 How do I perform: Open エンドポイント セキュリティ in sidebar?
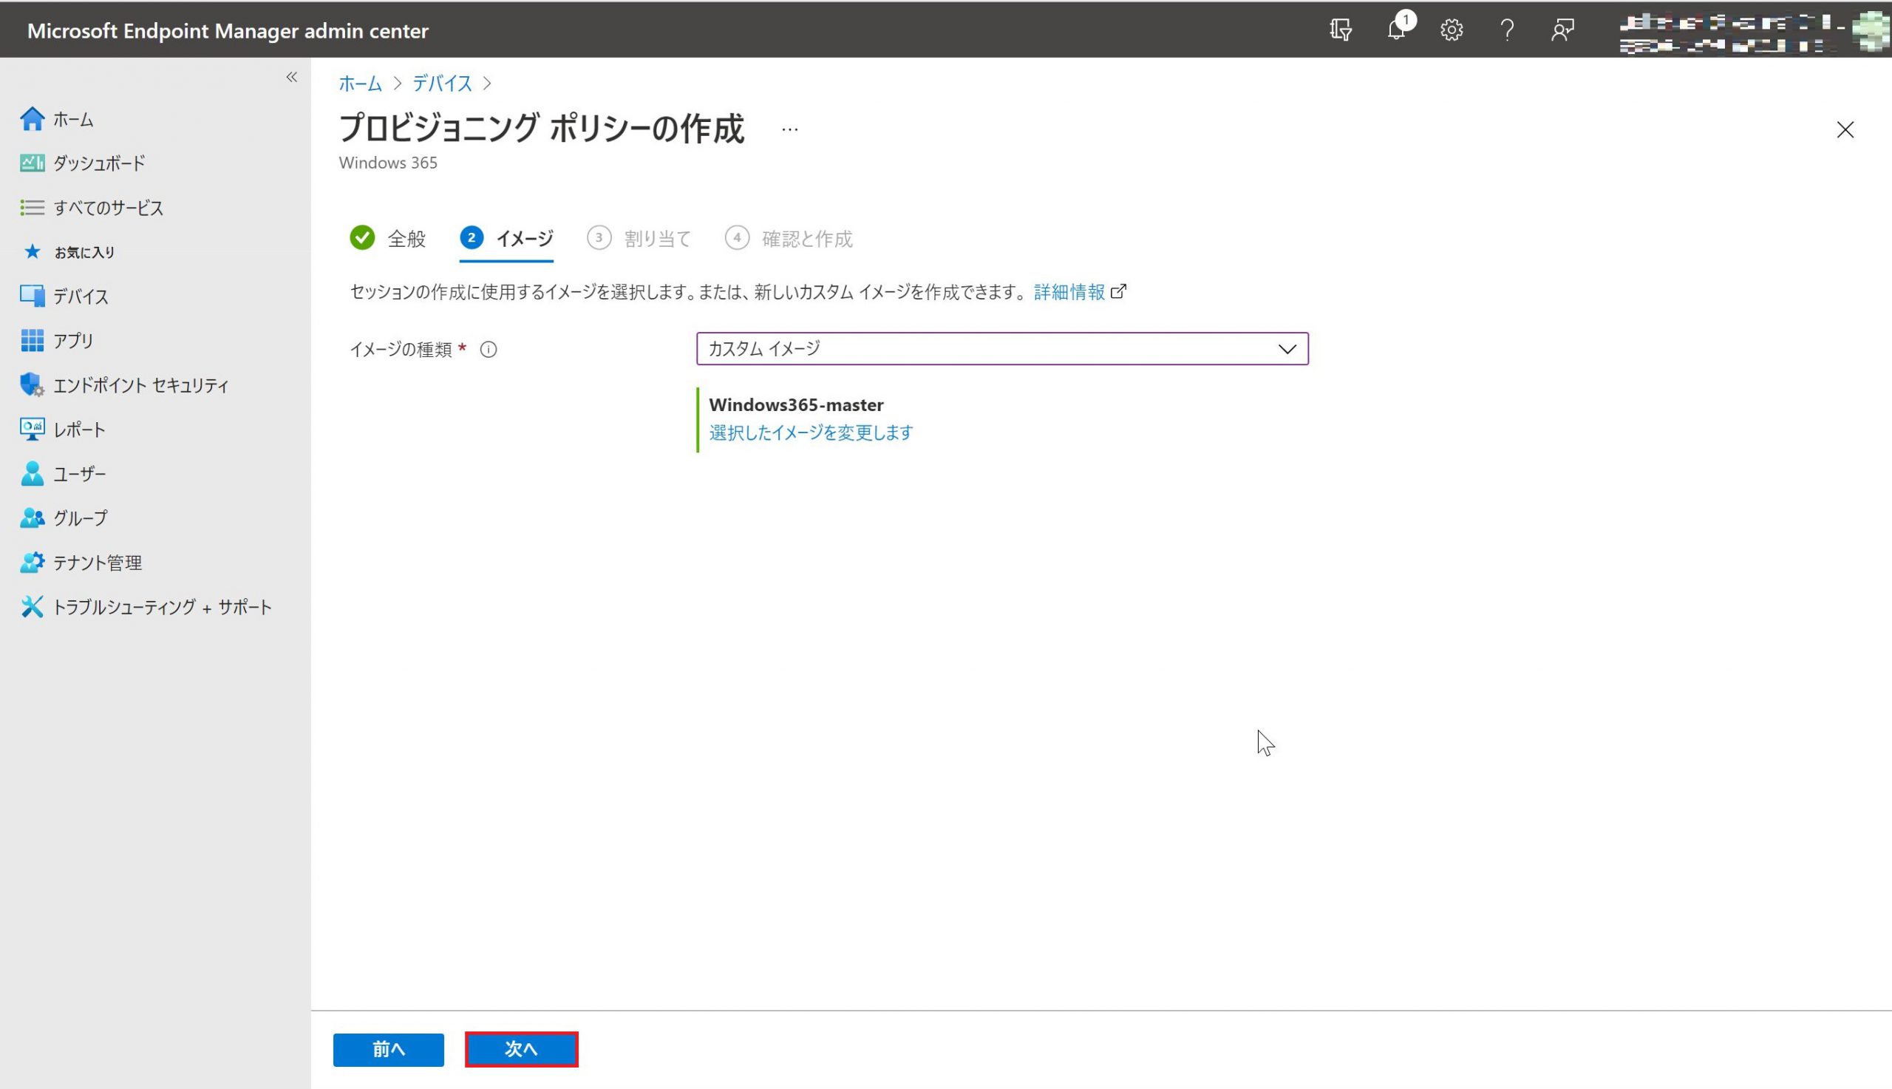[x=140, y=385]
